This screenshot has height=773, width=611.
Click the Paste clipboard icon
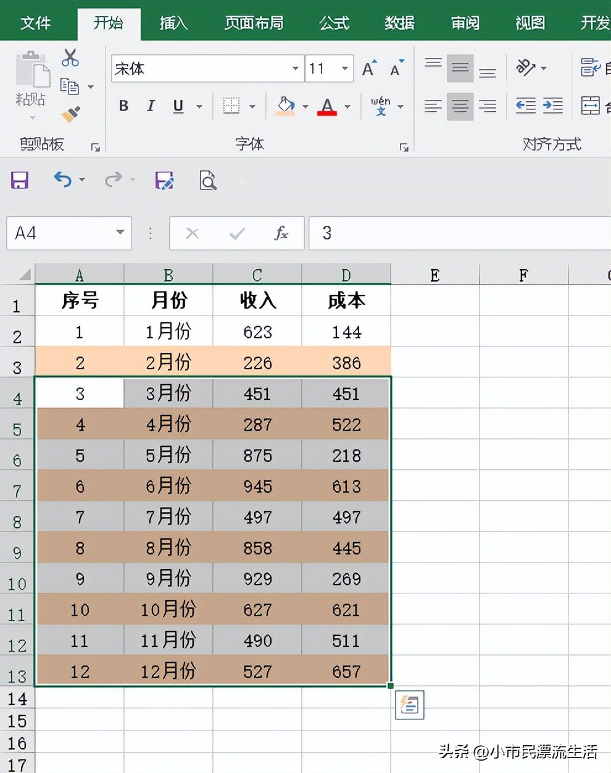click(x=31, y=70)
